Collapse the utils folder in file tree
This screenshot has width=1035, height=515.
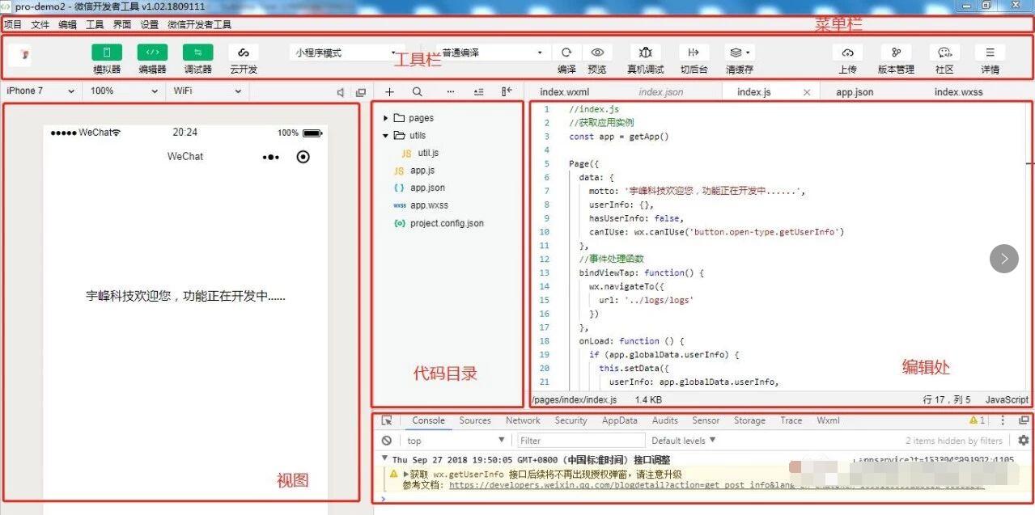coord(384,135)
